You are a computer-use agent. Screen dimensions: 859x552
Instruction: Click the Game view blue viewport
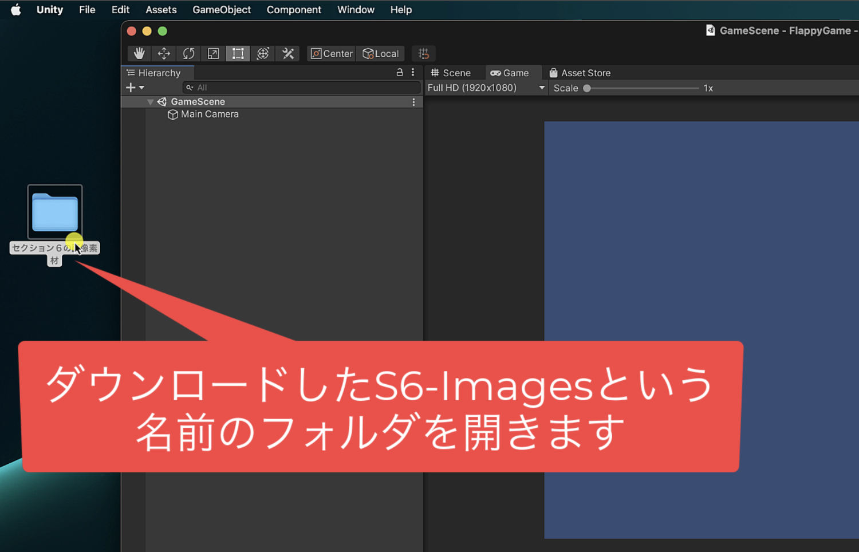[x=702, y=330]
